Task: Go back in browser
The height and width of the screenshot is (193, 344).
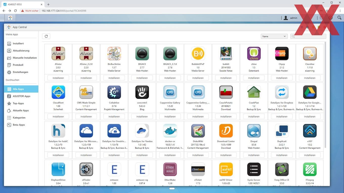Action: pos(4,11)
